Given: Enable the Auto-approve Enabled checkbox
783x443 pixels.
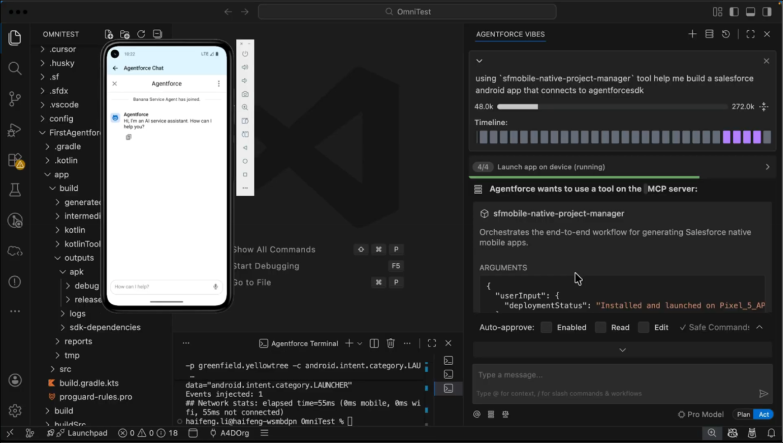Looking at the screenshot, I should (547, 327).
